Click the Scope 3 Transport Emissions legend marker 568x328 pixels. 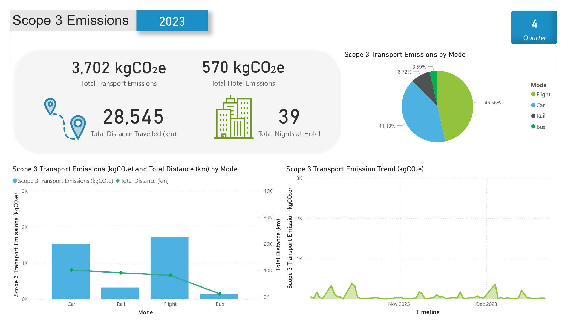point(15,181)
